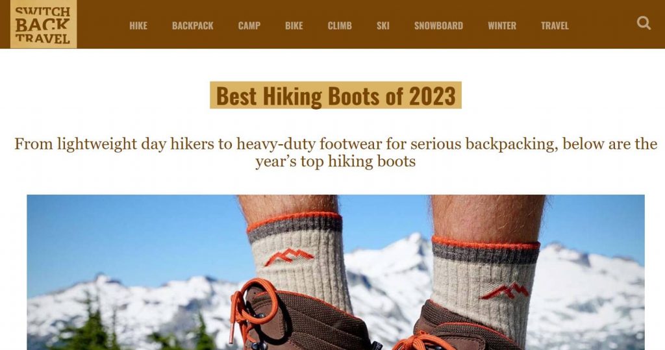This screenshot has height=350, width=665.
Task: Open the WINTER navigation item
Action: click(x=502, y=25)
